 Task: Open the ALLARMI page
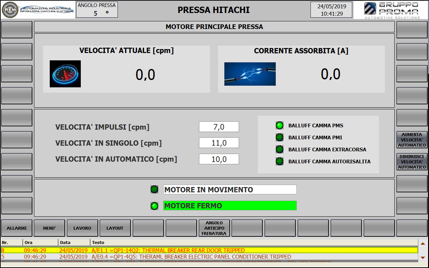(17, 228)
